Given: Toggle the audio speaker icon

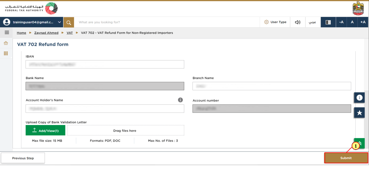Looking at the screenshot, I should 297,22.
